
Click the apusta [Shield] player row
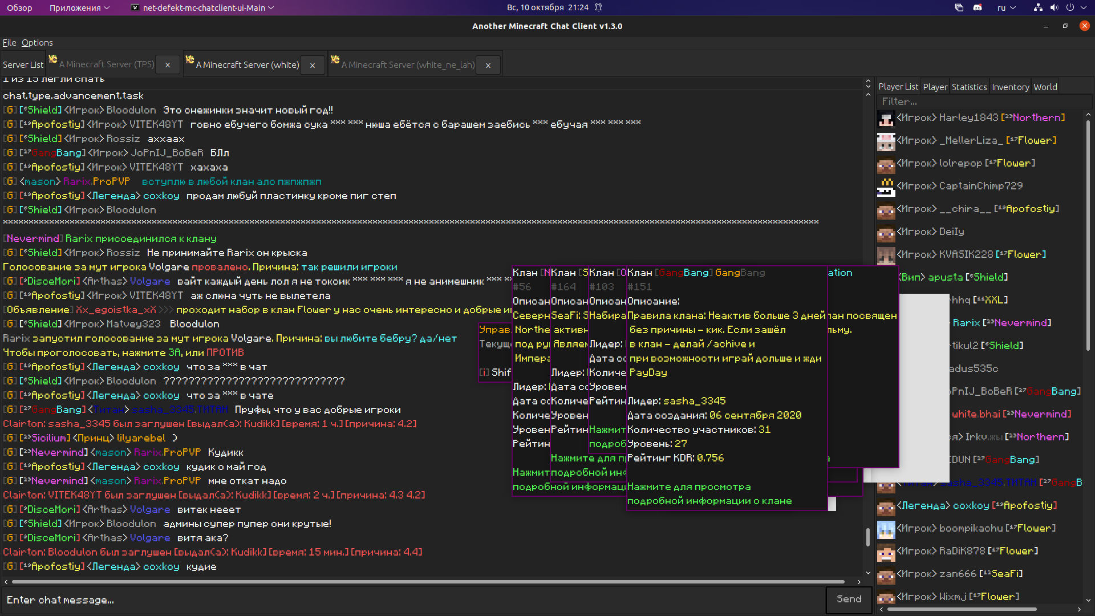click(954, 277)
